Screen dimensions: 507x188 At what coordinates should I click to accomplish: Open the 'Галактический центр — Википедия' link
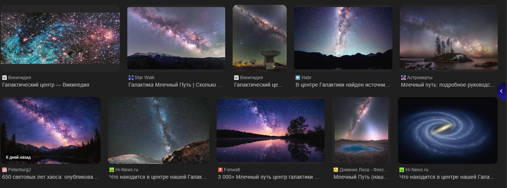pyautogui.click(x=46, y=85)
